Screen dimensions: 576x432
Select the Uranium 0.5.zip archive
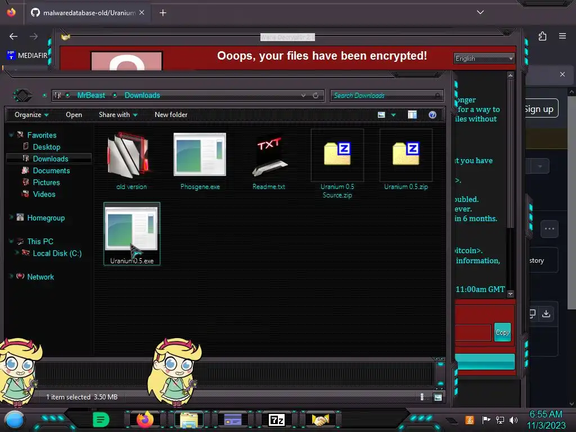(x=406, y=160)
